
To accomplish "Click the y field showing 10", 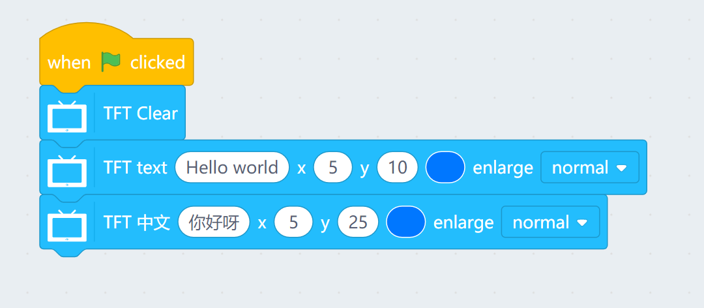I will tap(397, 168).
